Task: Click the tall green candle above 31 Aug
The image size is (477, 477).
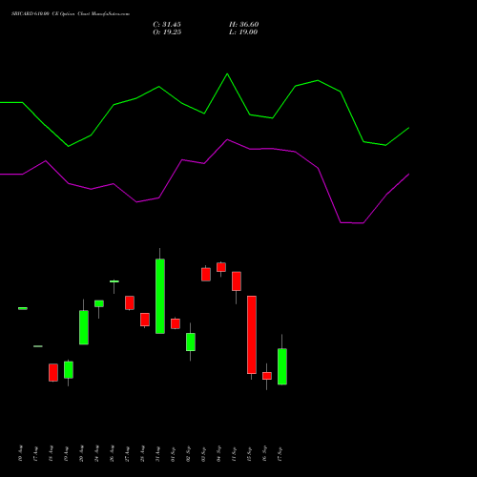Action: click(160, 296)
